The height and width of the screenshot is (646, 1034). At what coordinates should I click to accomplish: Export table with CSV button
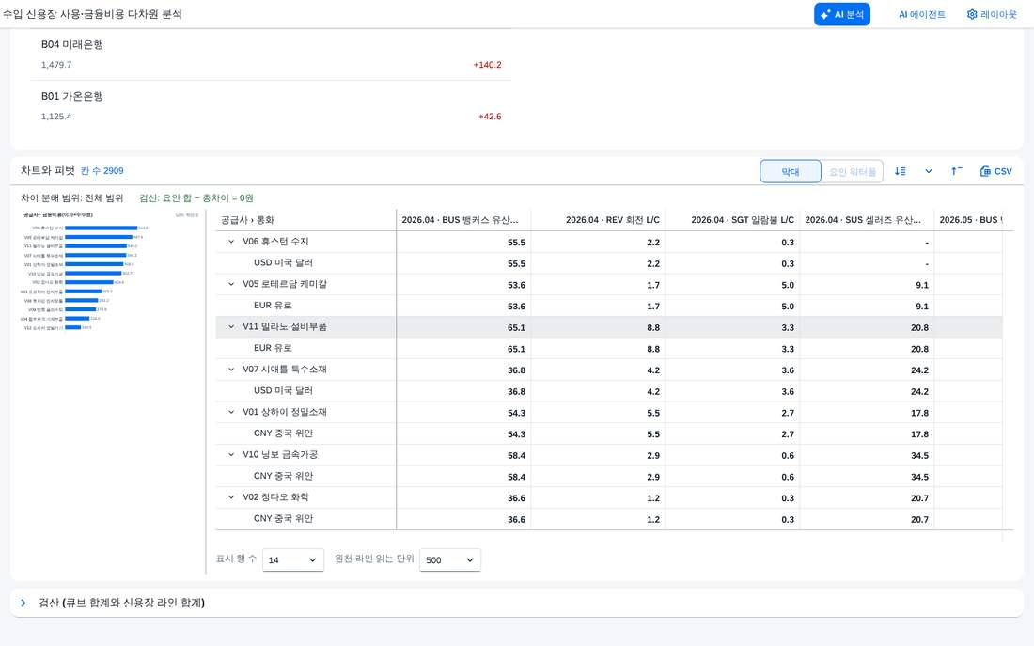(995, 171)
